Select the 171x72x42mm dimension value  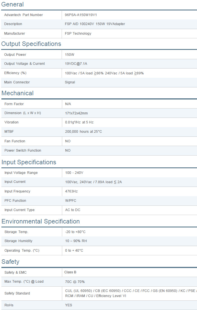point(76,113)
